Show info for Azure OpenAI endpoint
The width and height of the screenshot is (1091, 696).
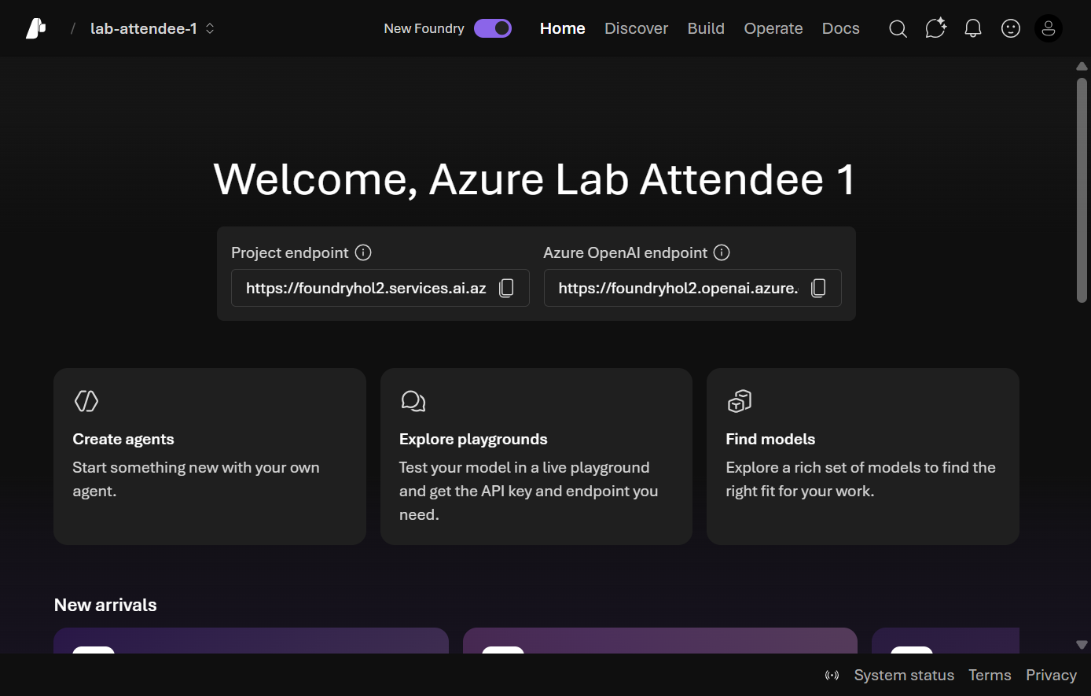722,252
